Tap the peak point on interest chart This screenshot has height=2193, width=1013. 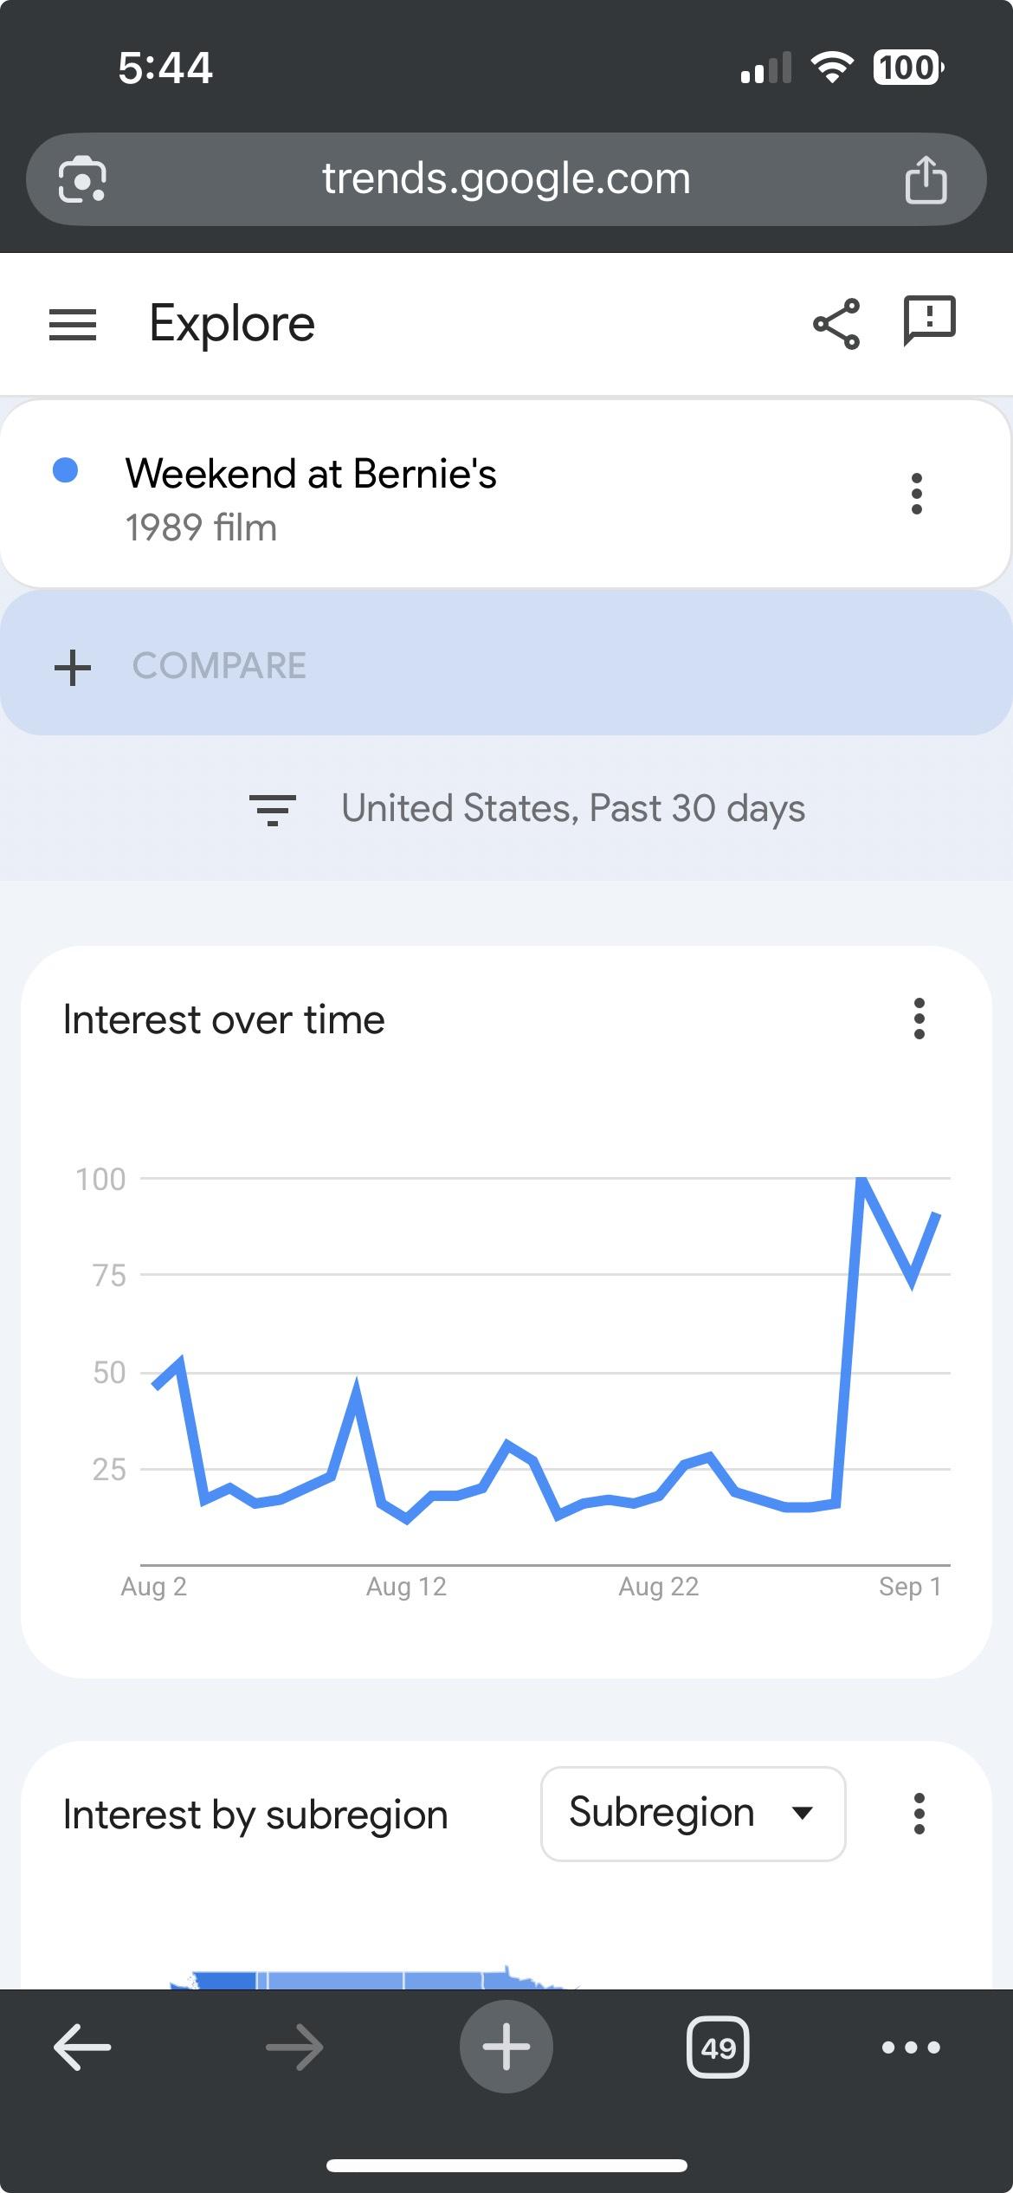(861, 1180)
